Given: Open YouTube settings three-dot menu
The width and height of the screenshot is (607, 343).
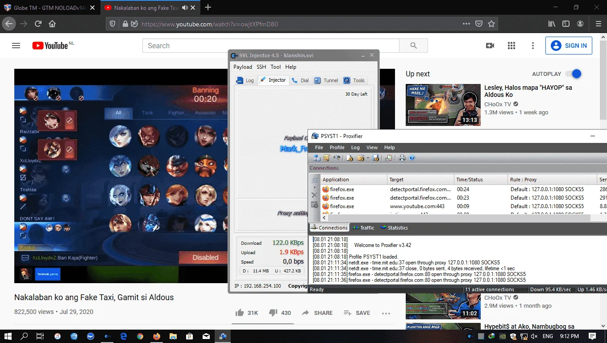Looking at the screenshot, I should [x=533, y=46].
